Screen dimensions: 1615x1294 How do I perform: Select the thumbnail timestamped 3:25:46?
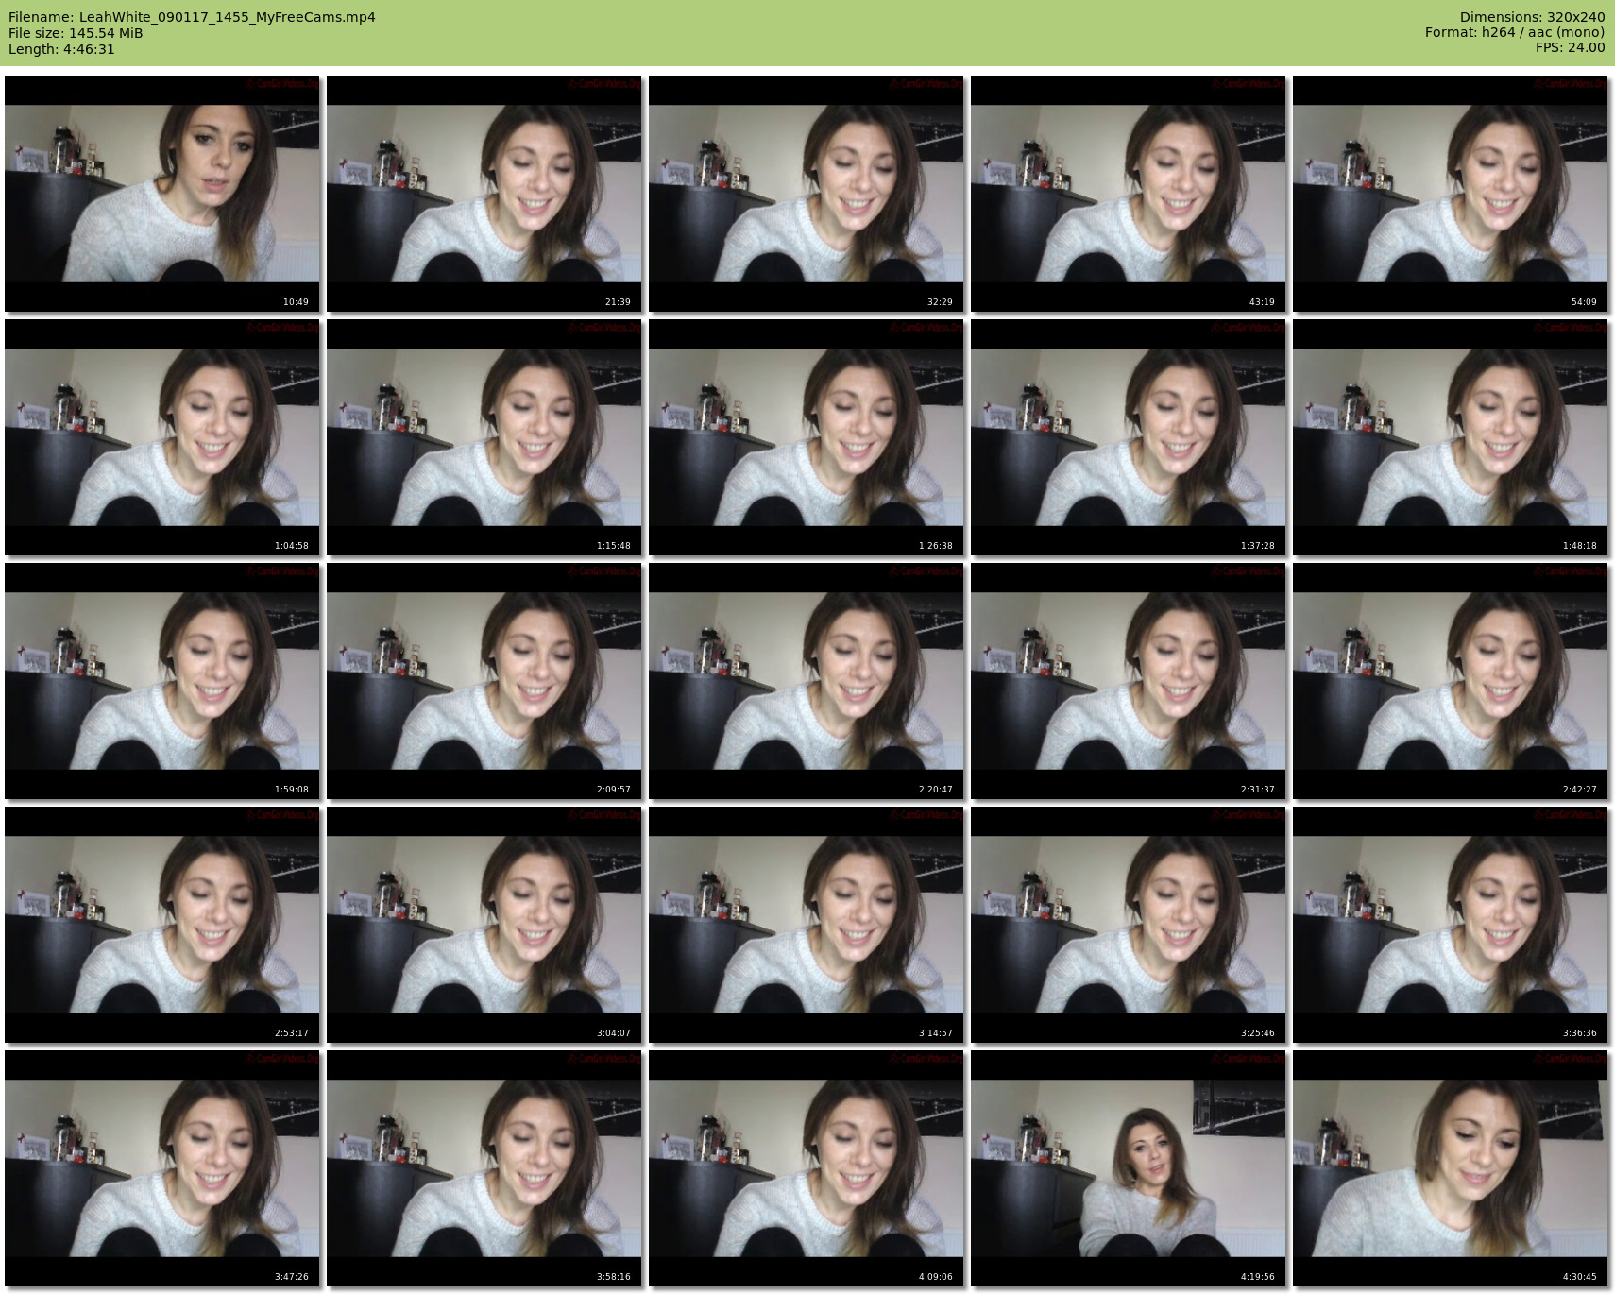tap(1129, 925)
